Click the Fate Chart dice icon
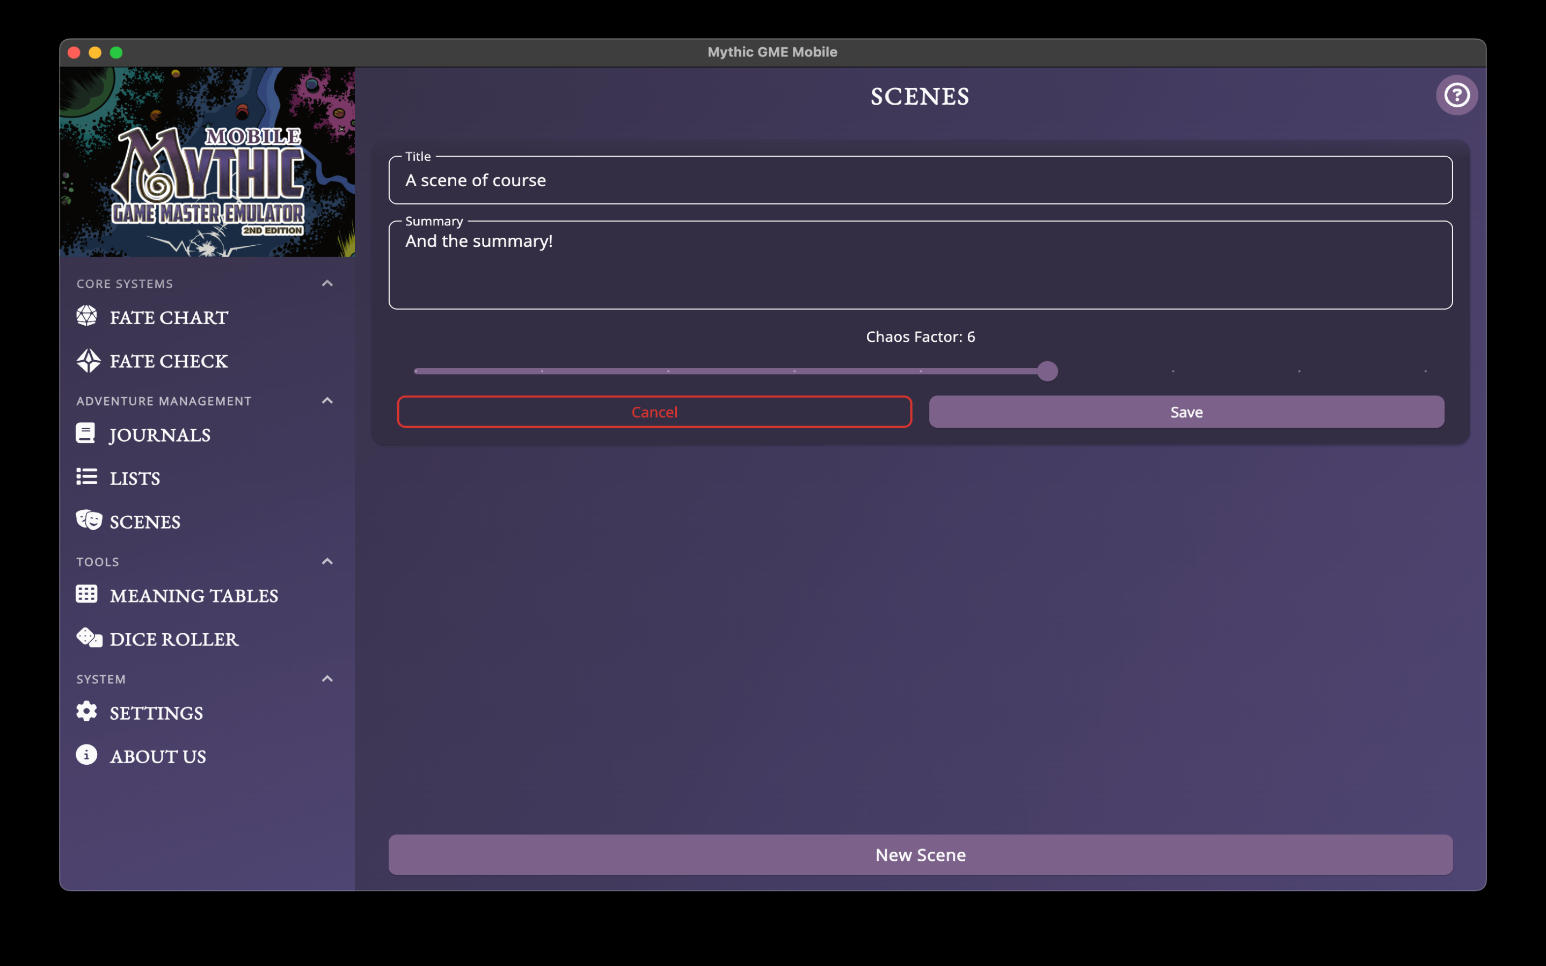The image size is (1546, 966). tap(87, 316)
